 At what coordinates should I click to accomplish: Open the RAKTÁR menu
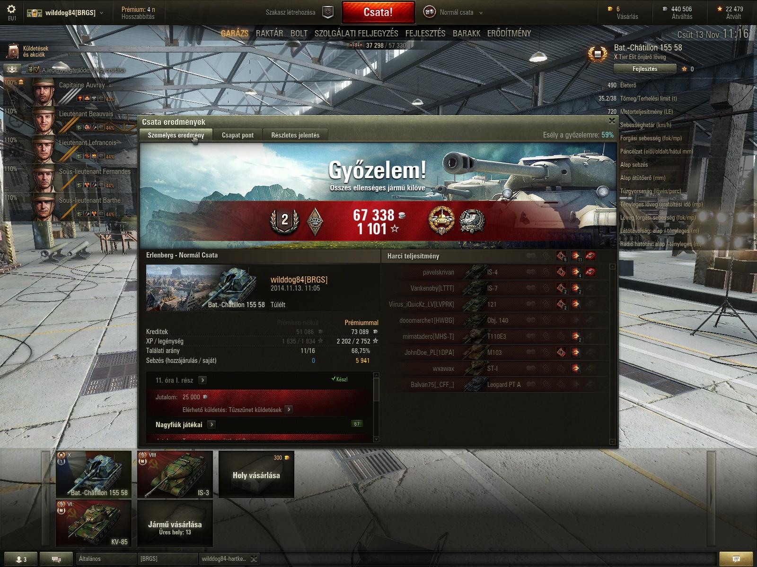269,34
